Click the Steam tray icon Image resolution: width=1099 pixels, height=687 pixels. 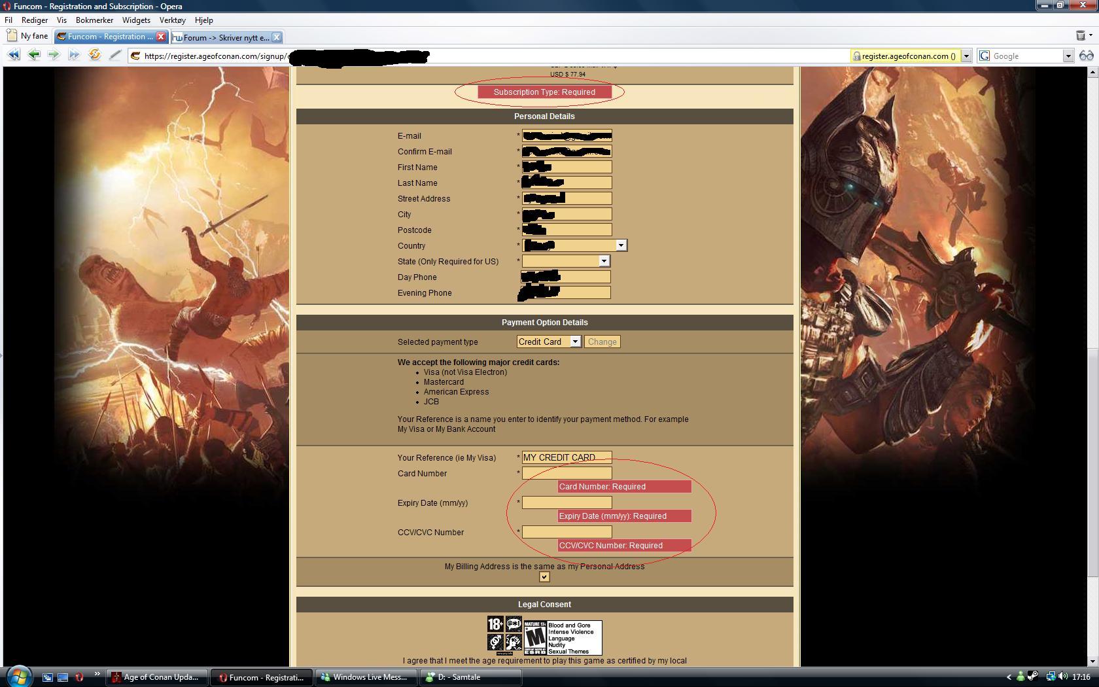click(x=1032, y=677)
